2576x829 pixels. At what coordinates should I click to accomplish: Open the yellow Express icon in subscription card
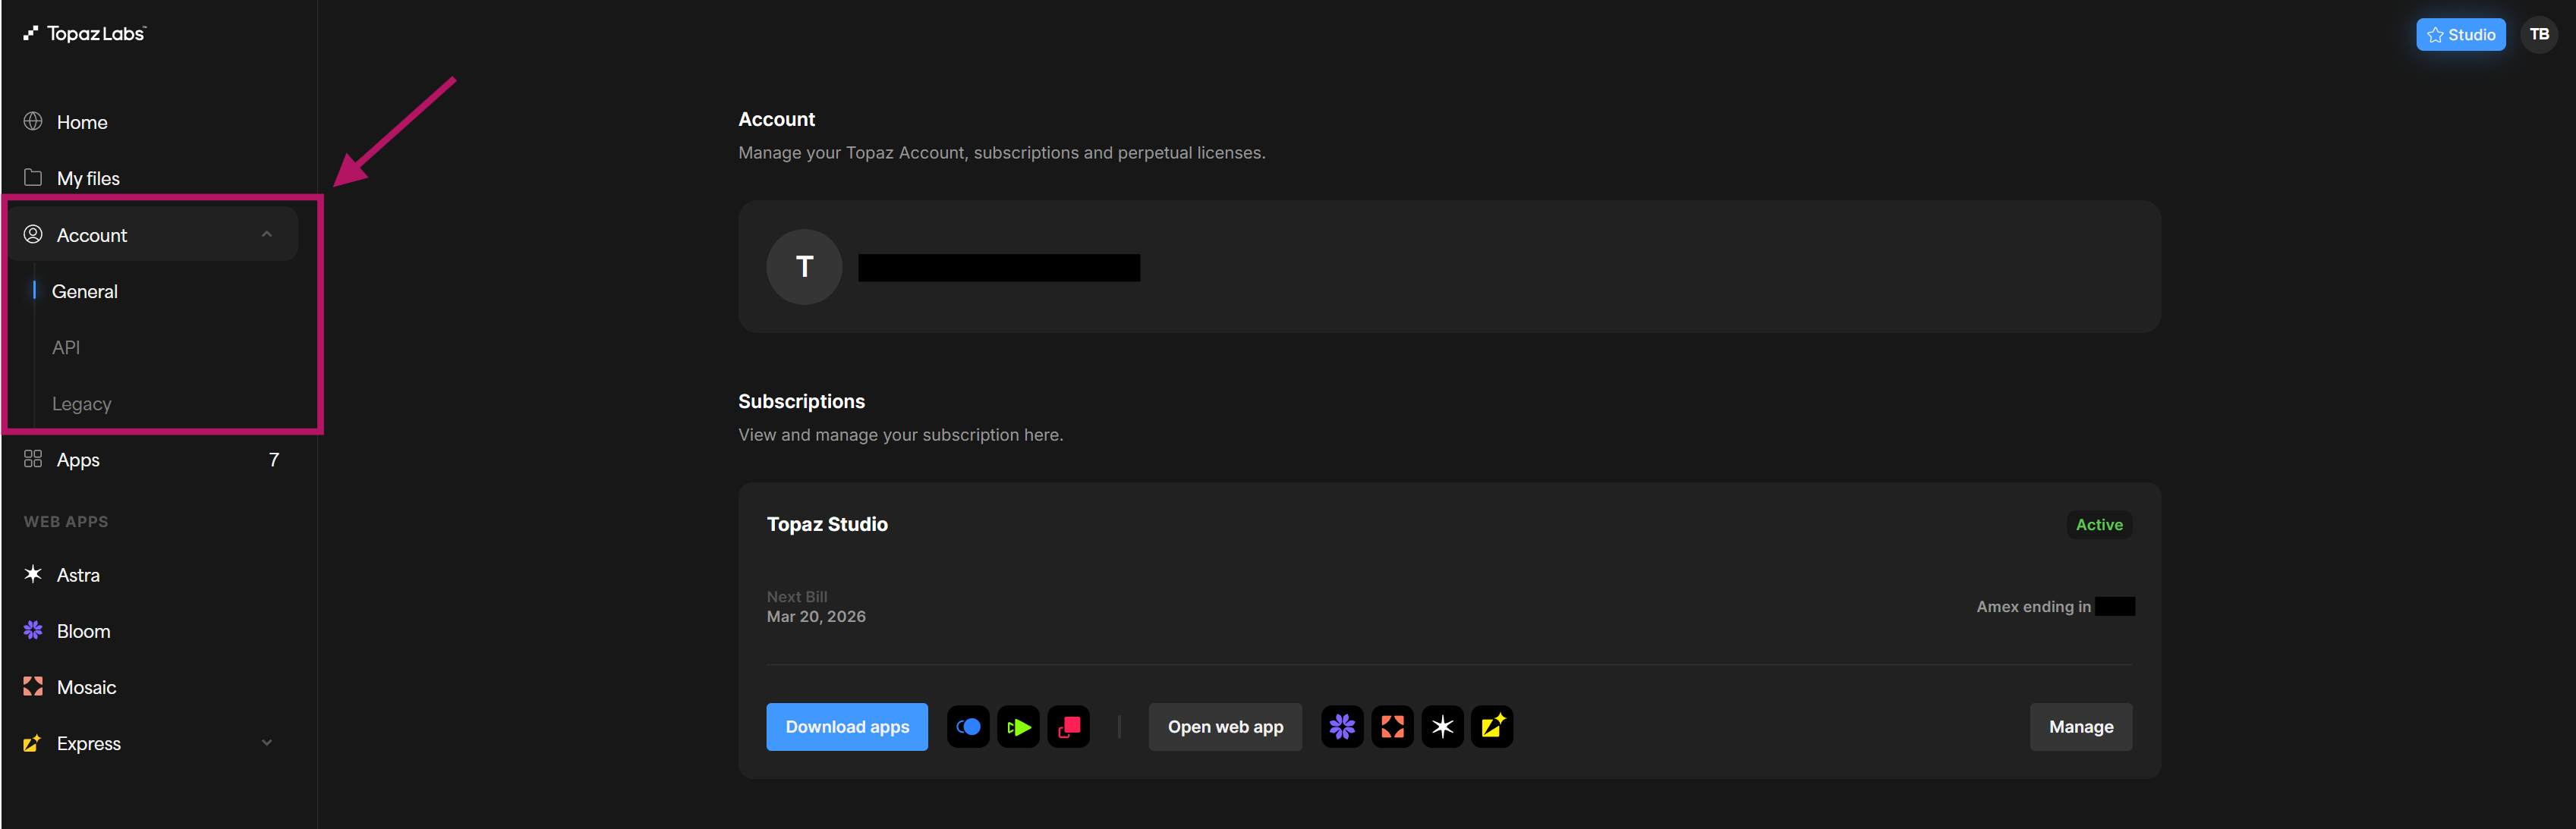(1492, 727)
